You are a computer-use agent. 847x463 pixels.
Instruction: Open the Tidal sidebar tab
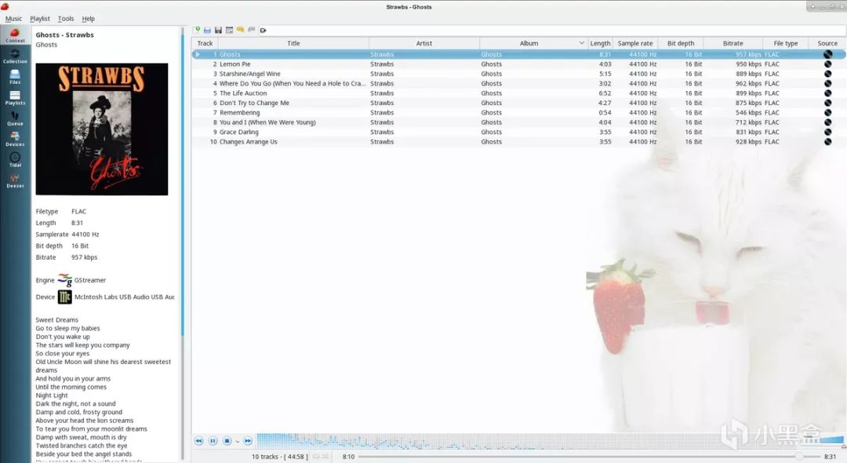coord(15,160)
